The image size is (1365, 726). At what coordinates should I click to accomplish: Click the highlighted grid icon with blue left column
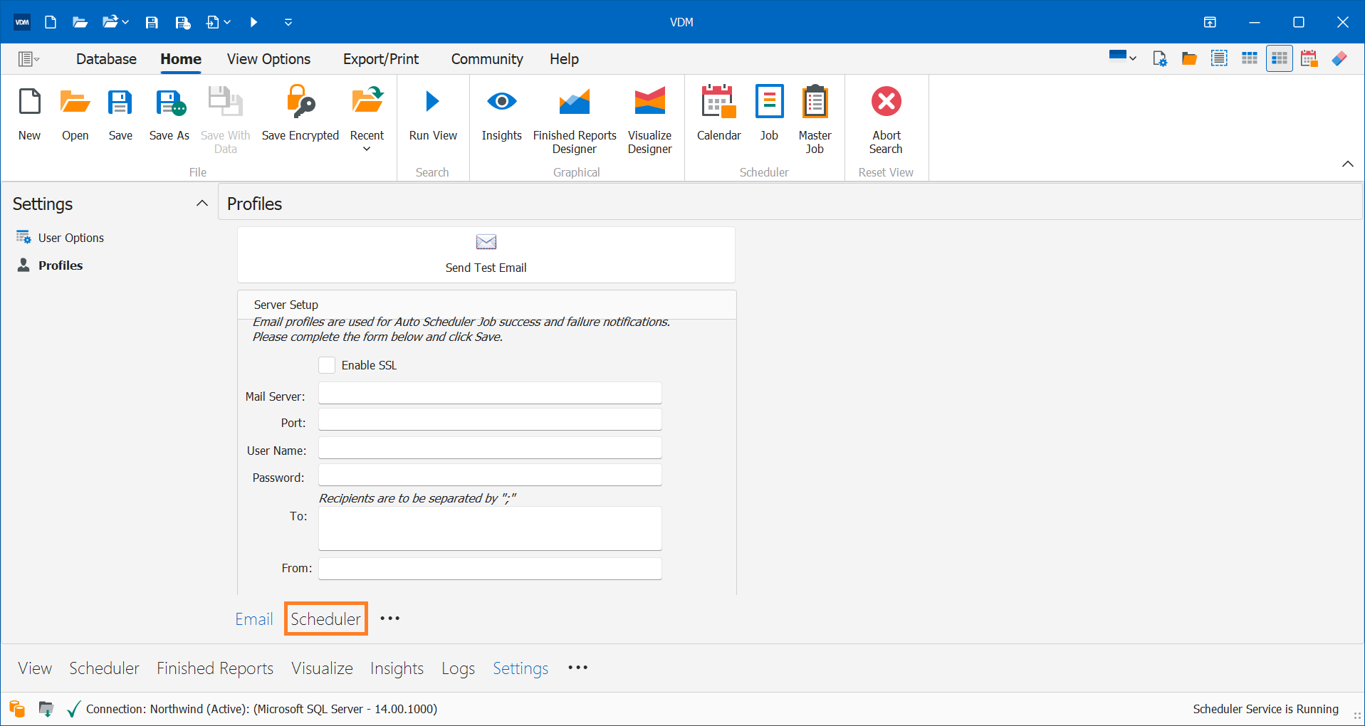coord(1280,59)
